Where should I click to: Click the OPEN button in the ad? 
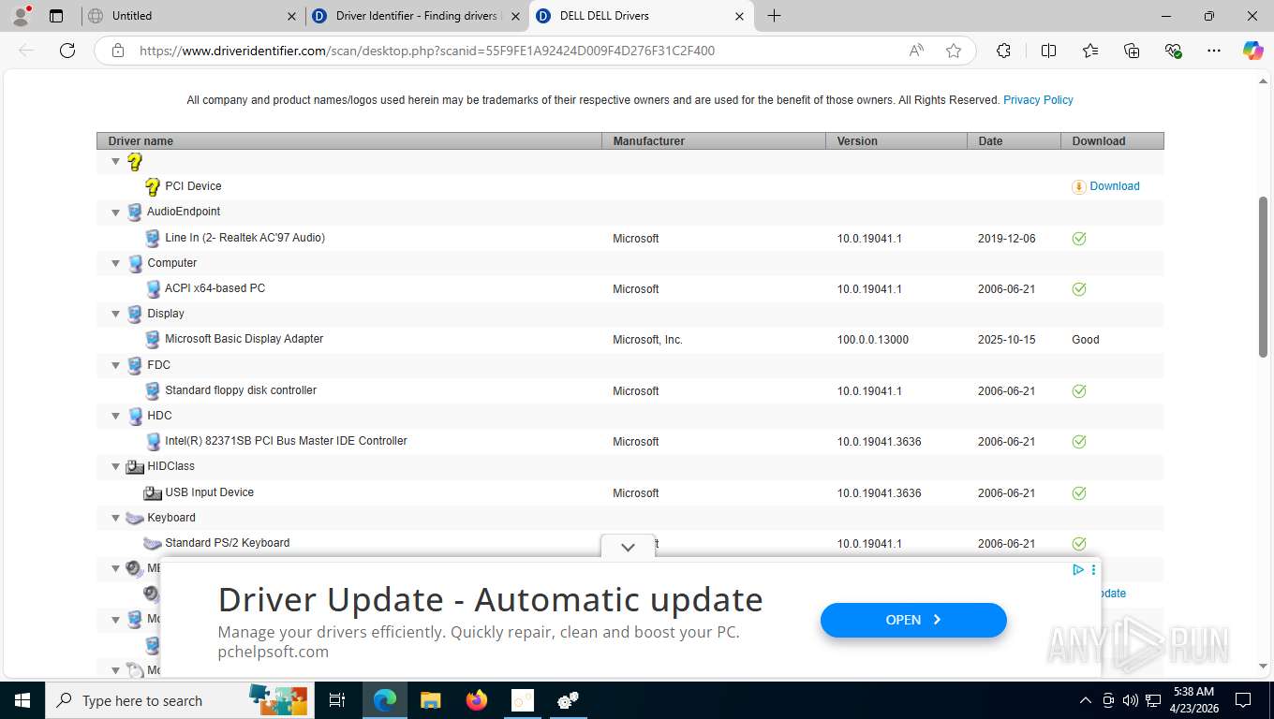coord(913,620)
